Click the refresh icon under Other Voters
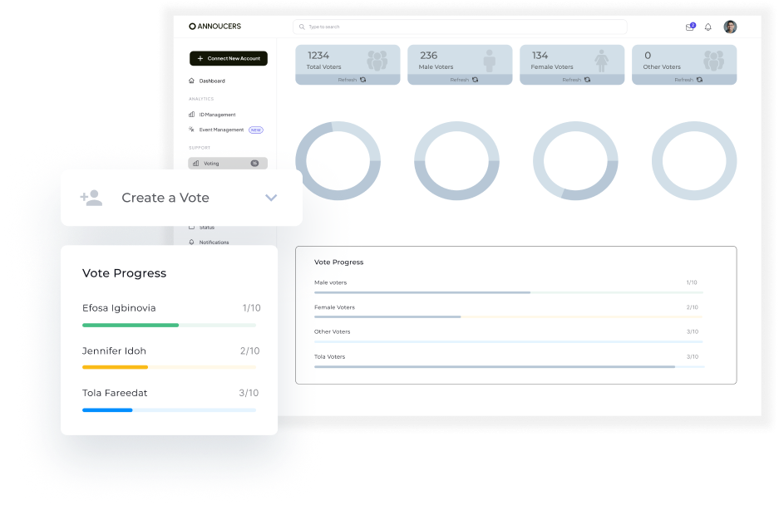Viewport: 779px width, 505px height. (x=699, y=80)
